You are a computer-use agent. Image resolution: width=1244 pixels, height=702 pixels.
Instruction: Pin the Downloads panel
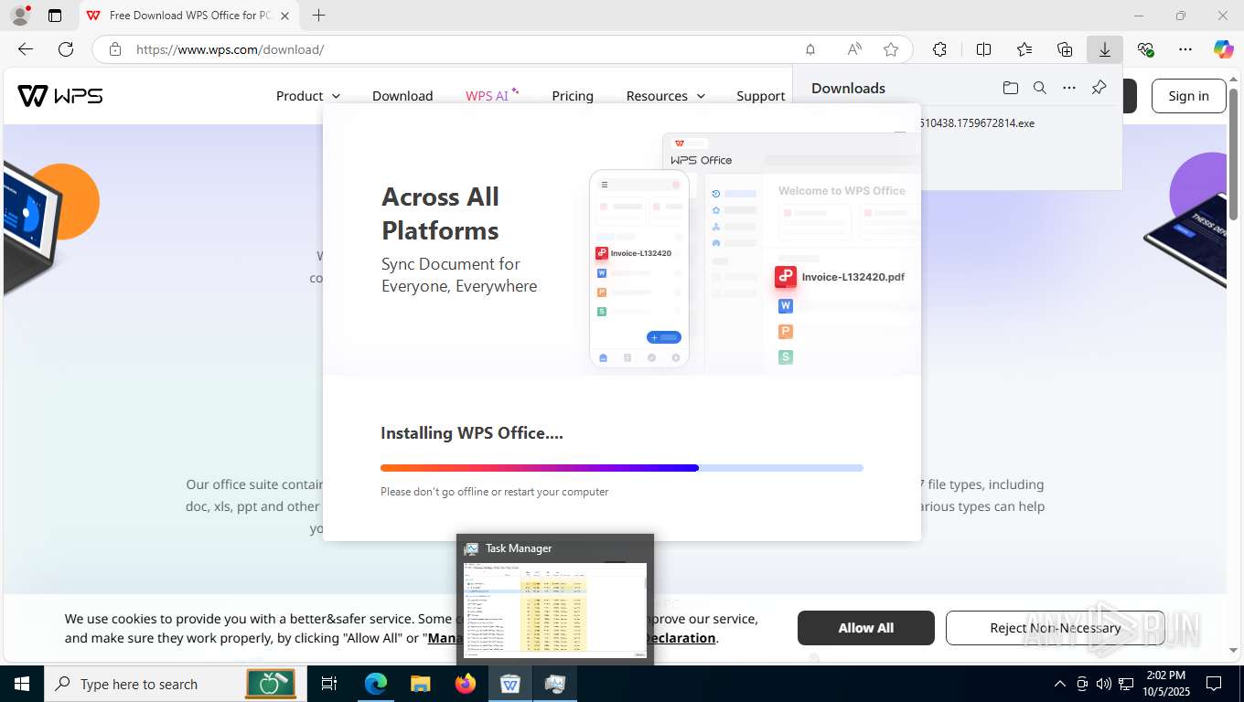point(1099,88)
